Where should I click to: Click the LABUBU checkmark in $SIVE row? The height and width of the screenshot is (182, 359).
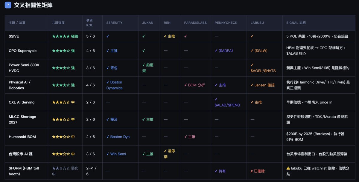coord(252,36)
